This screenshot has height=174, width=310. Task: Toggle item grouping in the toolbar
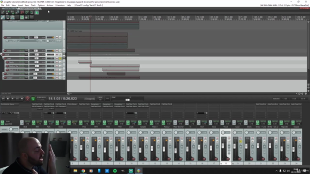(x=2, y=17)
